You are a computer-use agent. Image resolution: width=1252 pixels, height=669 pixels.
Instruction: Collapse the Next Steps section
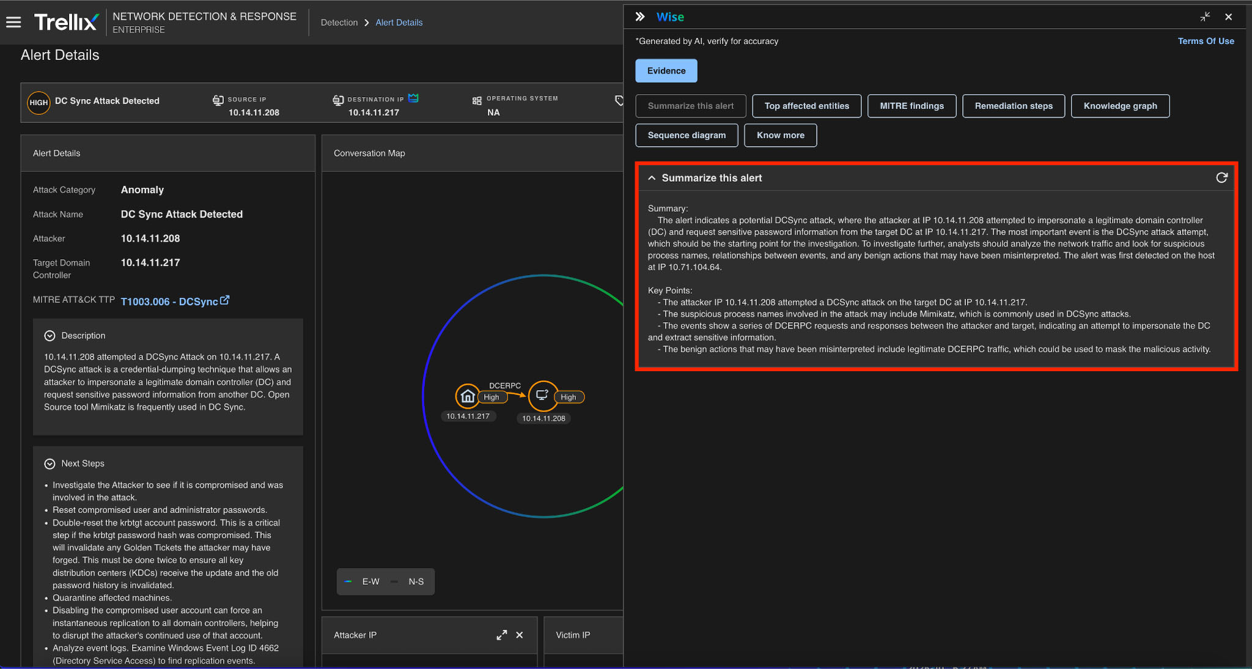50,464
